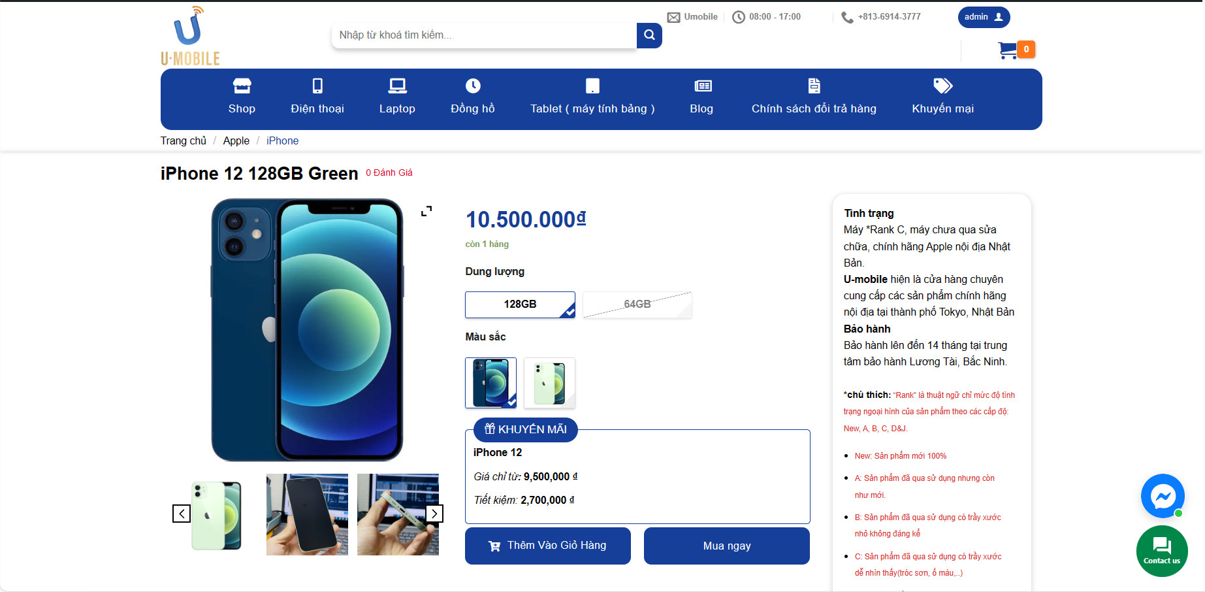Select the 128GB storage option
Screen dimensions: 1205x592
pyautogui.click(x=520, y=304)
